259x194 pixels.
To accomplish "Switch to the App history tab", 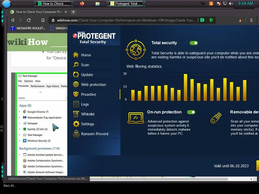I will [53, 86].
